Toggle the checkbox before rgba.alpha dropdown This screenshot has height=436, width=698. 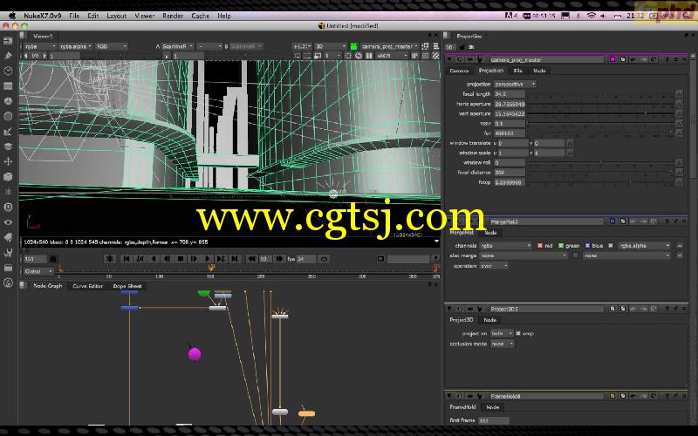click(611, 246)
